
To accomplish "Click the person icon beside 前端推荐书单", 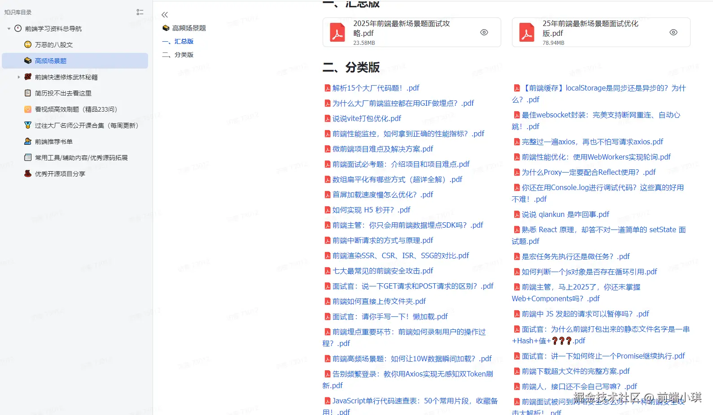I will point(28,141).
